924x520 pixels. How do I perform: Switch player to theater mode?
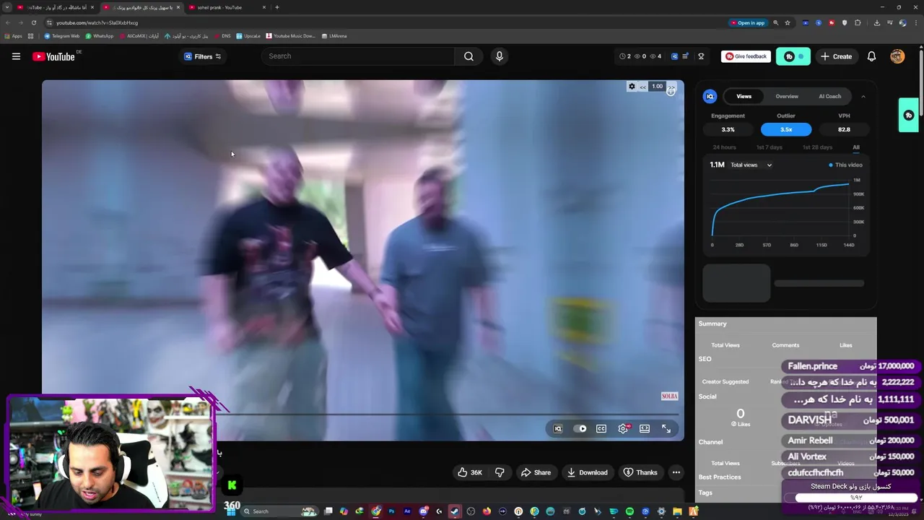645,428
